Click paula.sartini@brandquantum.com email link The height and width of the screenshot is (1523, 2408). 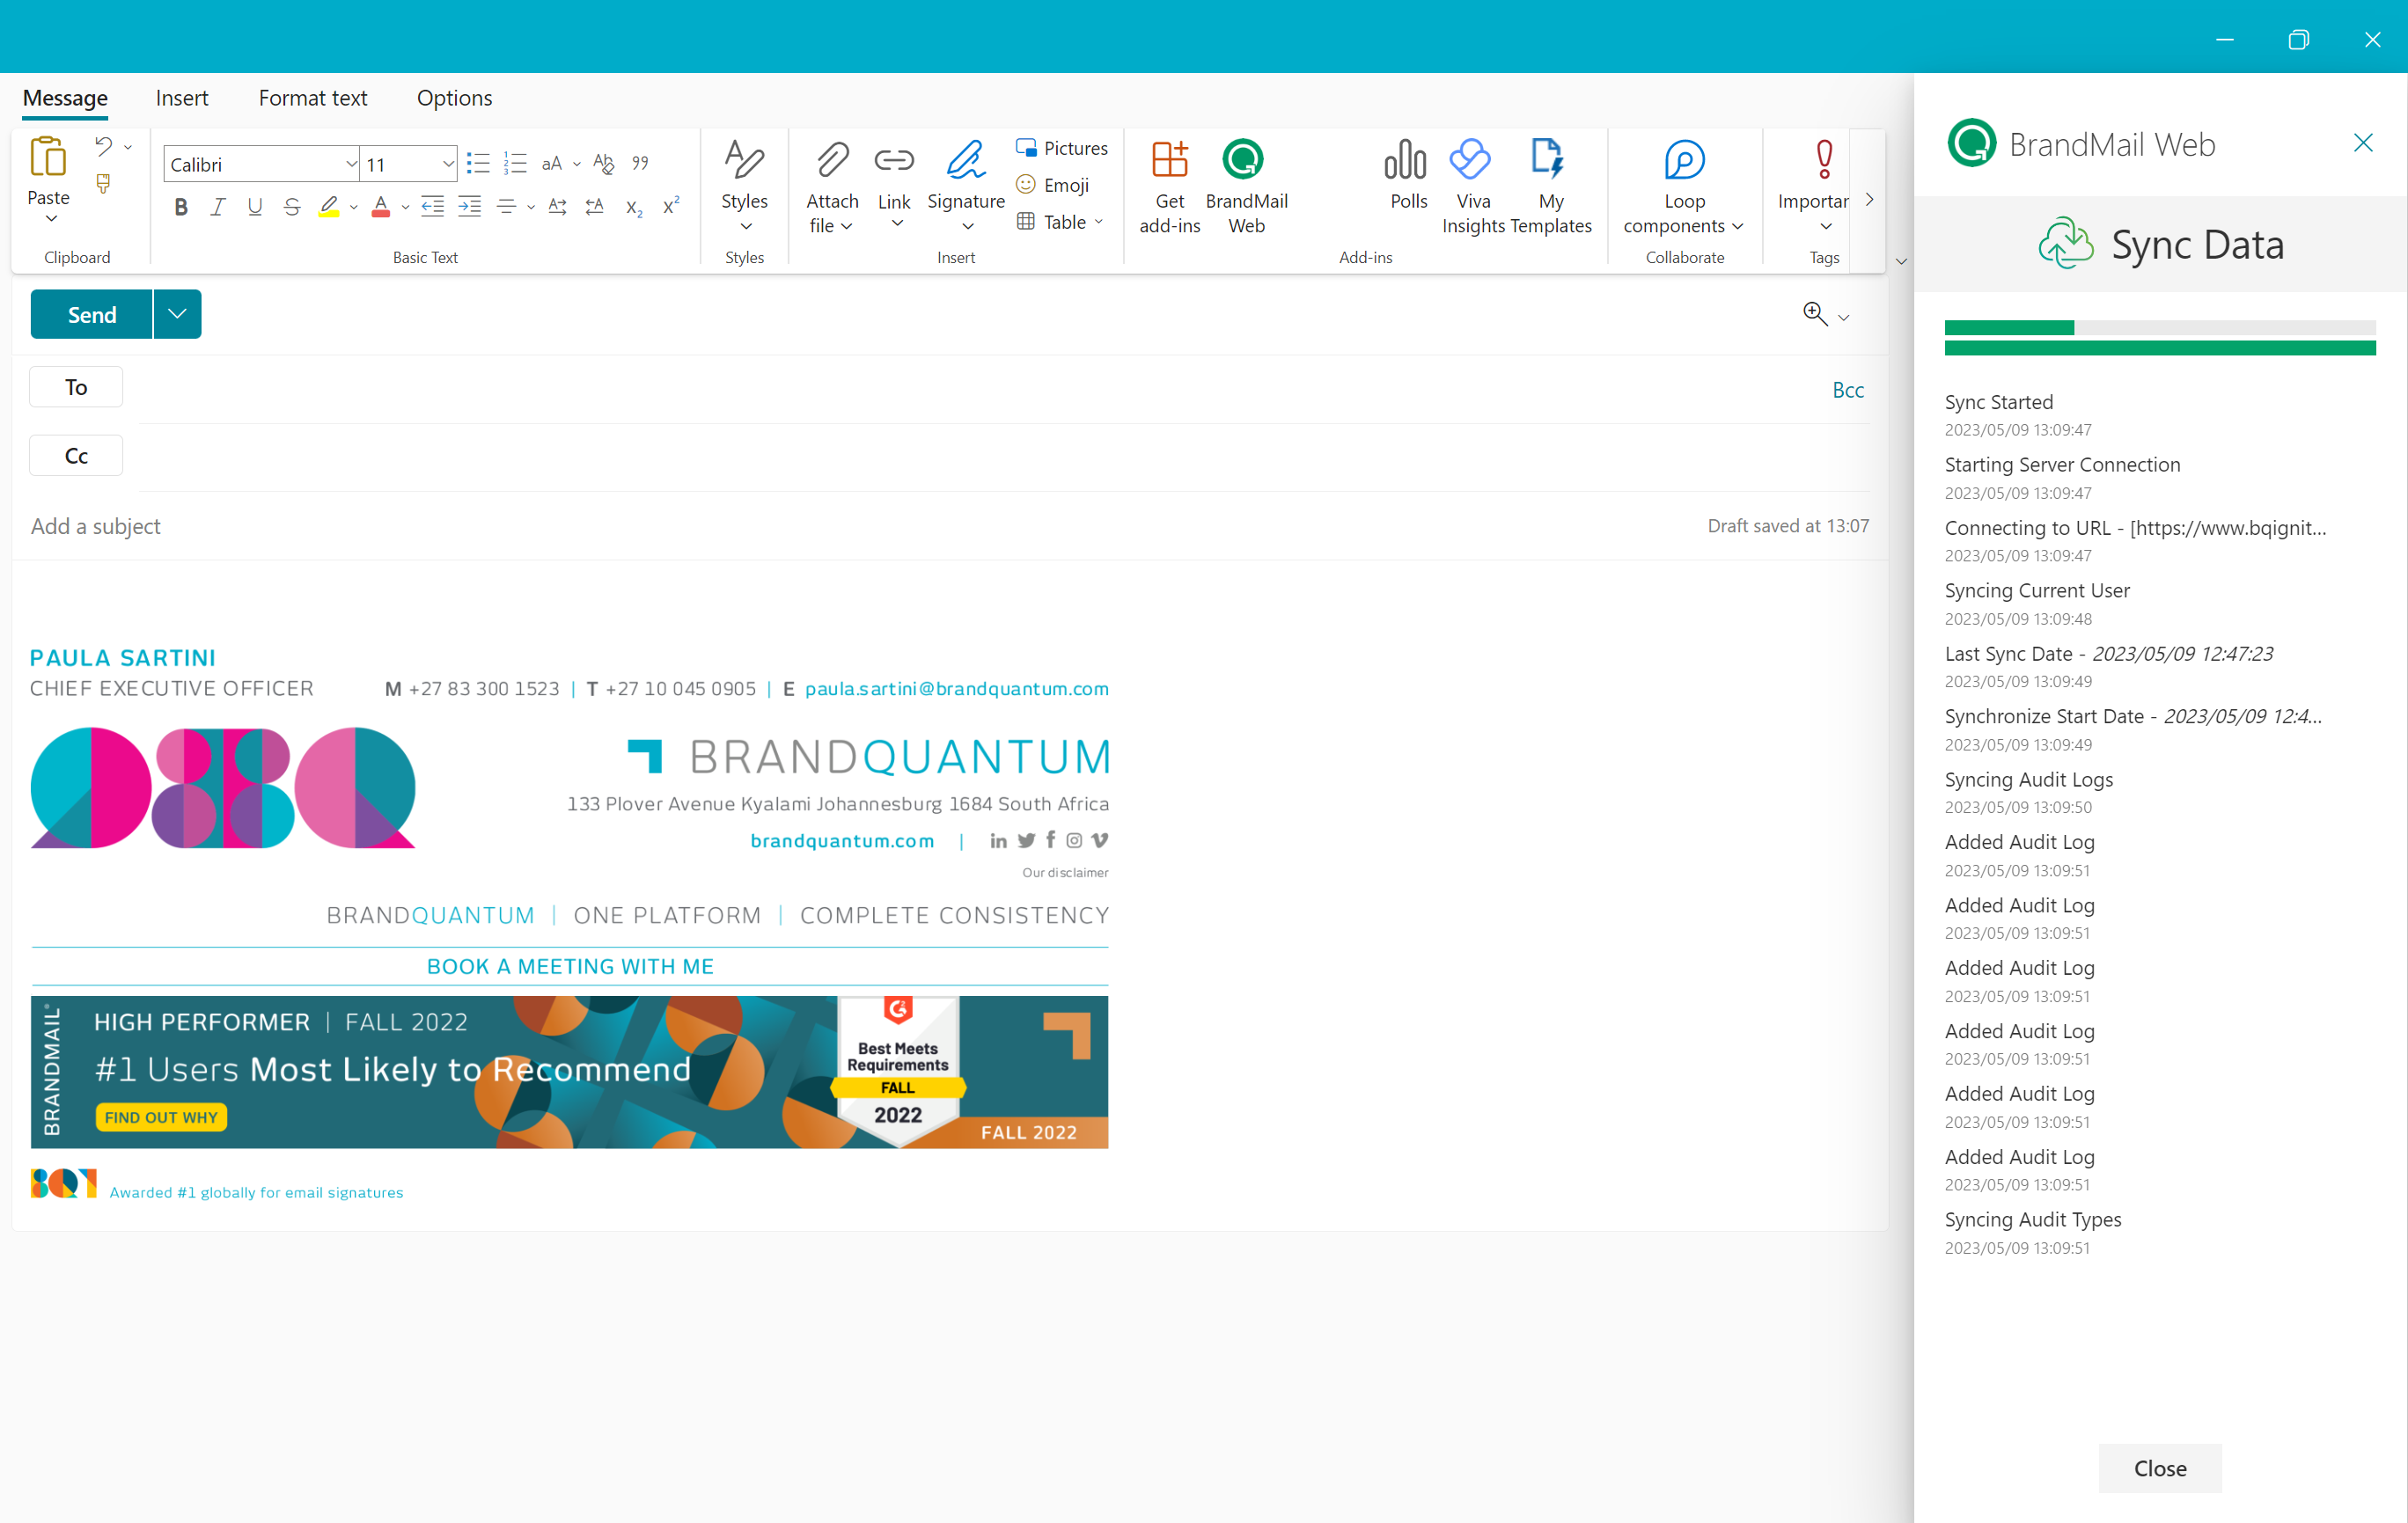957,689
